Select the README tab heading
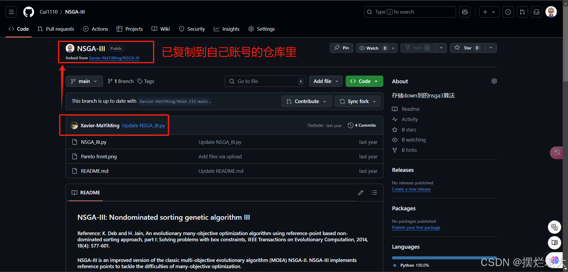The image size is (568, 272). (x=86, y=193)
